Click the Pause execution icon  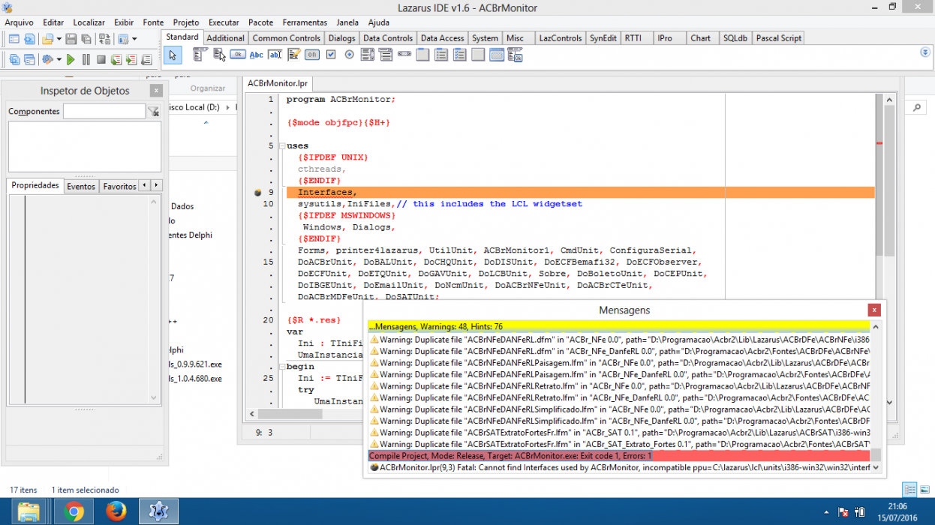pos(86,59)
